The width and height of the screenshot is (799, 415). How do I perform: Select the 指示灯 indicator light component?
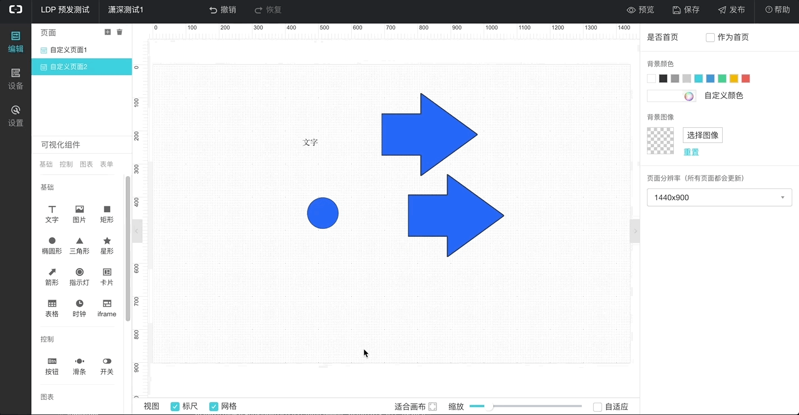[x=79, y=273]
